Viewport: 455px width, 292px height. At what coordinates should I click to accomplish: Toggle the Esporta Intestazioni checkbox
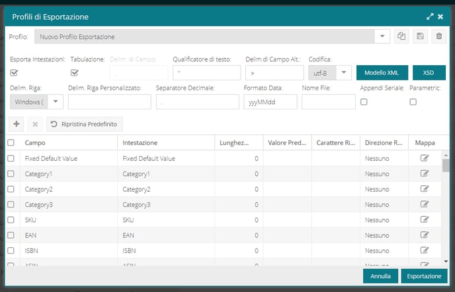click(x=14, y=73)
